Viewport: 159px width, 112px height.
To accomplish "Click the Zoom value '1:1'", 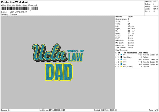I will (154, 11).
